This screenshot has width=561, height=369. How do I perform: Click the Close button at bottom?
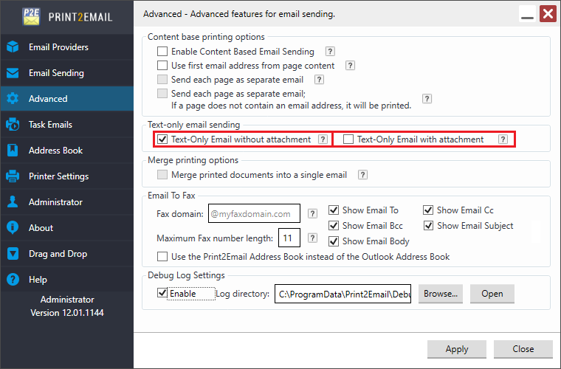coord(523,349)
